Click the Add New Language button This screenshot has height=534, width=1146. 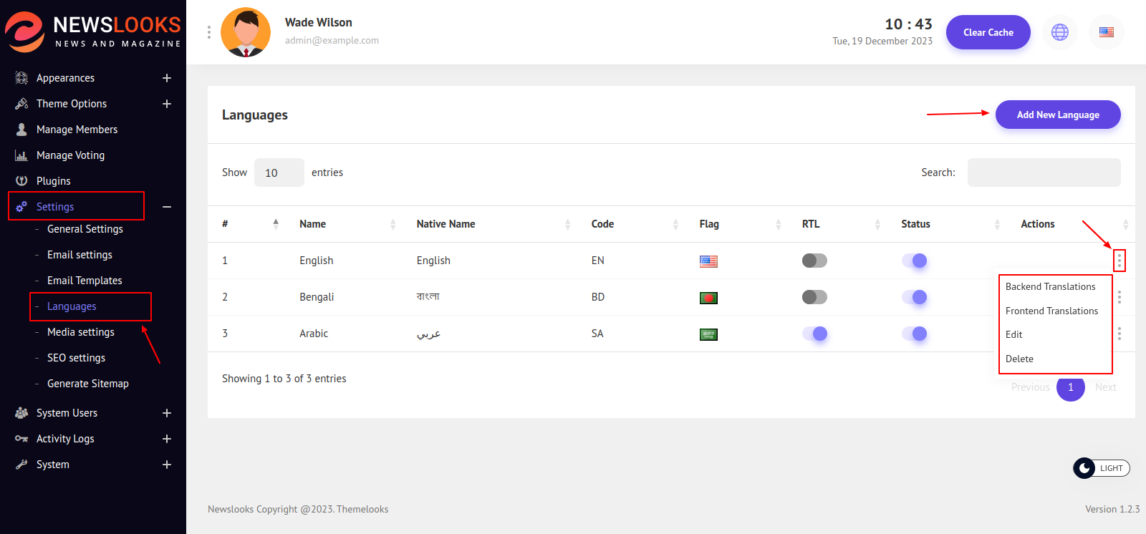1057,115
